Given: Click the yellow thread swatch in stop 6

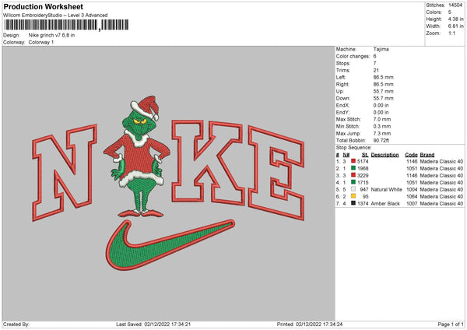Looking at the screenshot, I should point(353,196).
